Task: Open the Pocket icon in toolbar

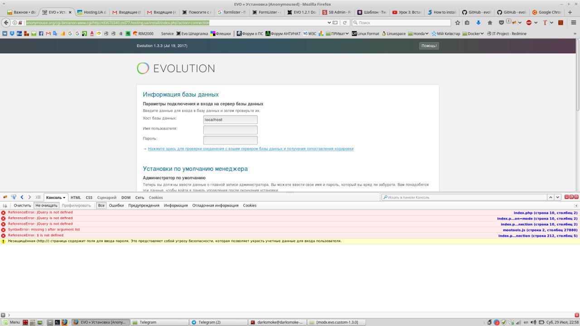Action: click(501, 23)
